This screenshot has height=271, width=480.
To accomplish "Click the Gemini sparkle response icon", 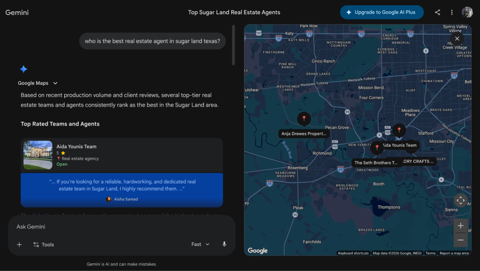I will point(23,69).
